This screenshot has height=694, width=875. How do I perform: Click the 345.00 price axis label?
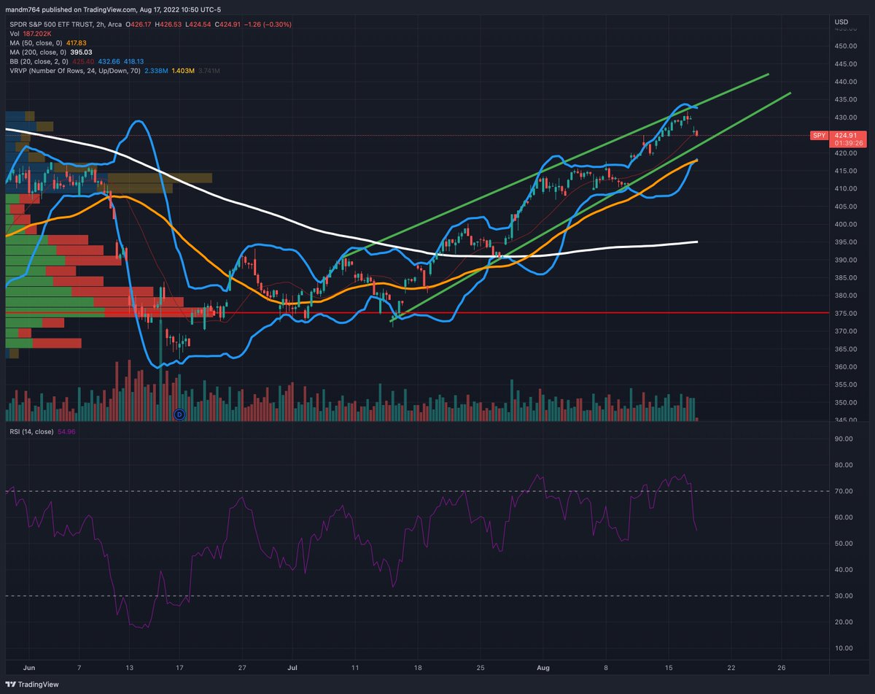[845, 420]
